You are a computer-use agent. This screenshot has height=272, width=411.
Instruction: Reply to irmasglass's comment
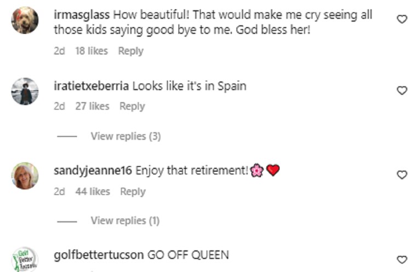(x=130, y=51)
